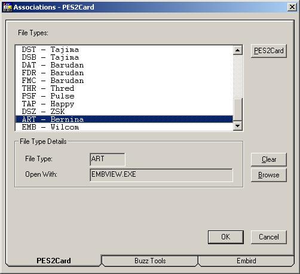This screenshot has width=300, height=274.
Task: Click the PES2Card button beside the list
Action: 269,51
